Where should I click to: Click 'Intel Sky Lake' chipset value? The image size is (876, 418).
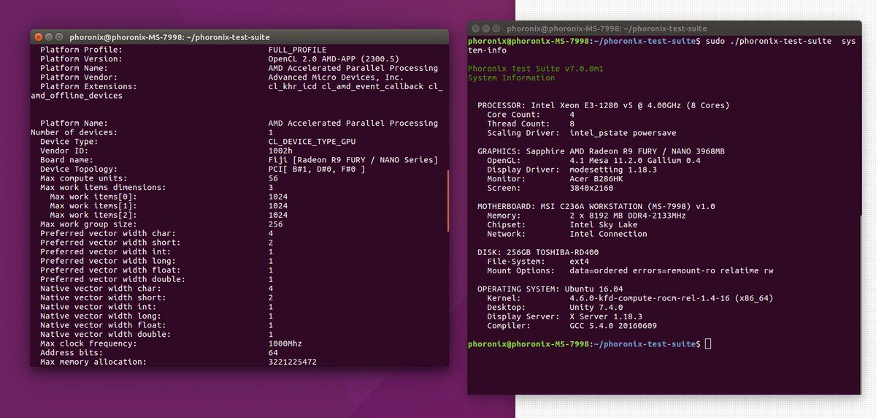604,224
